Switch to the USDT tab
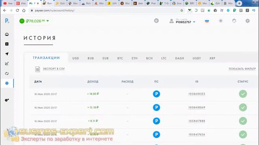259x145 pixels. [197, 58]
